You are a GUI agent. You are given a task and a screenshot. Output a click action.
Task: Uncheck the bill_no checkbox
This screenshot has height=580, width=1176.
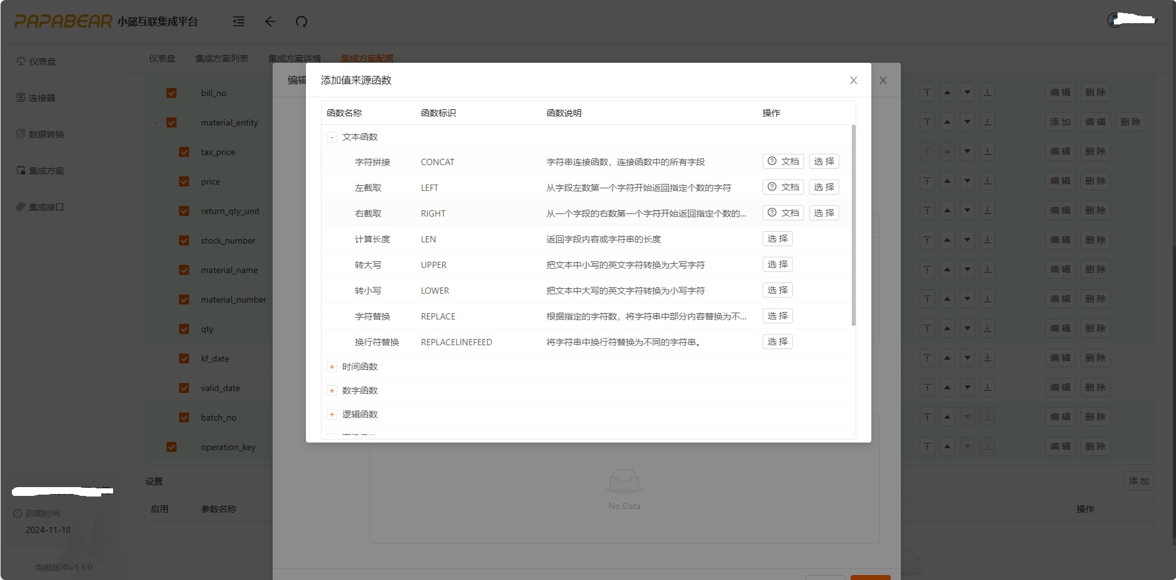click(x=171, y=93)
